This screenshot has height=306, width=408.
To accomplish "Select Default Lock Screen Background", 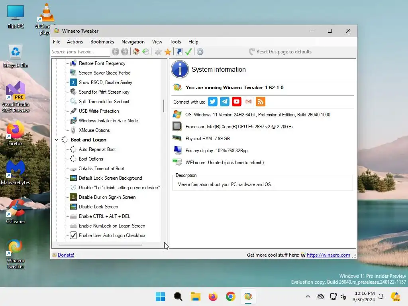I will (110, 178).
